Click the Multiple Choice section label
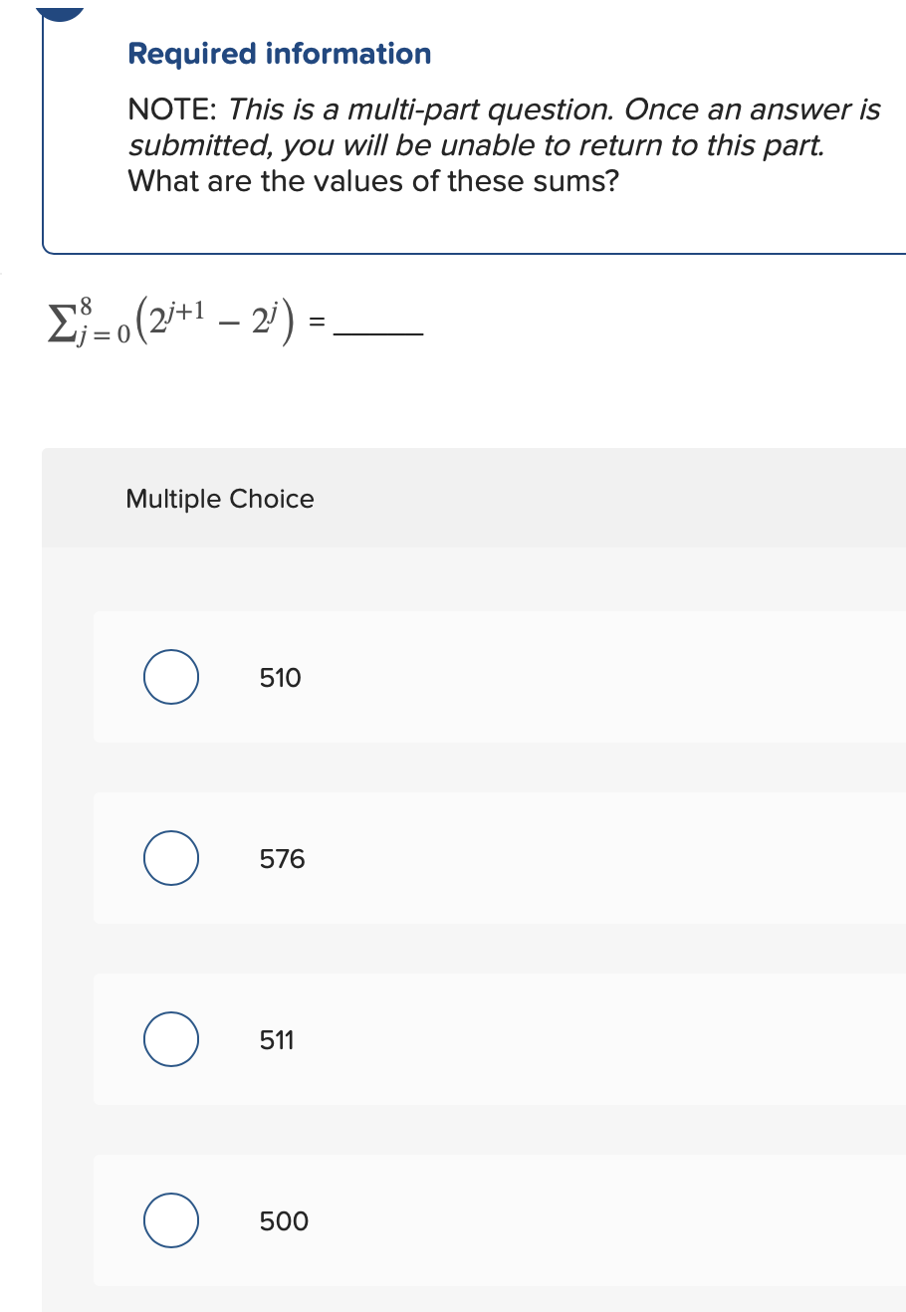 tap(220, 499)
